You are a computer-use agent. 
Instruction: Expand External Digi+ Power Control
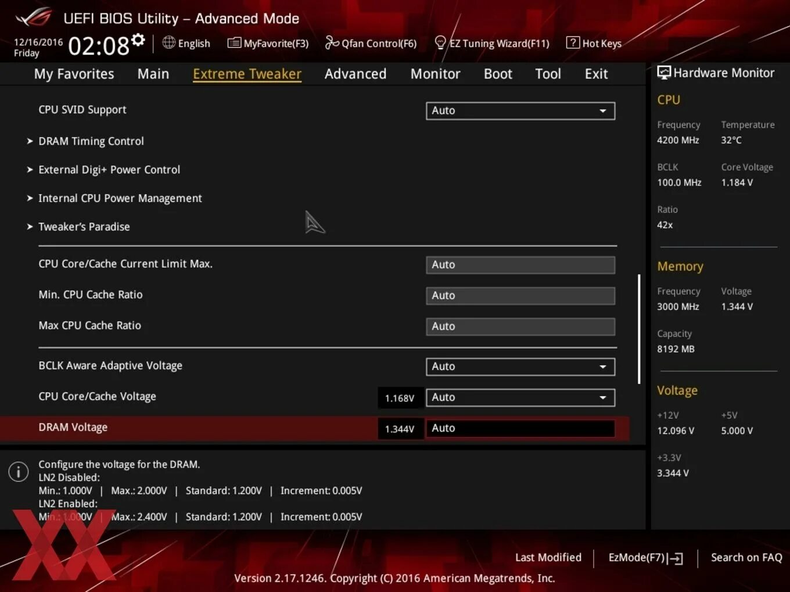coord(109,169)
